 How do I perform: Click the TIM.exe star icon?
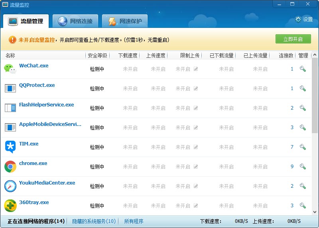tap(10, 147)
